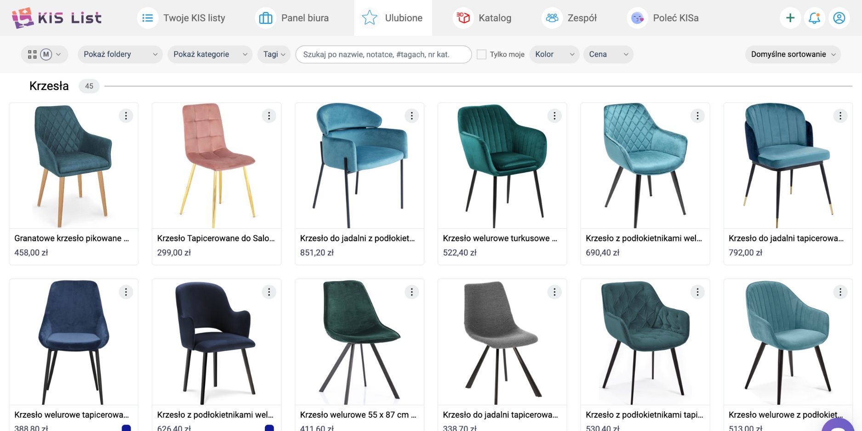Click the KIS List logo
Viewport: 862px width, 431px height.
(x=57, y=18)
